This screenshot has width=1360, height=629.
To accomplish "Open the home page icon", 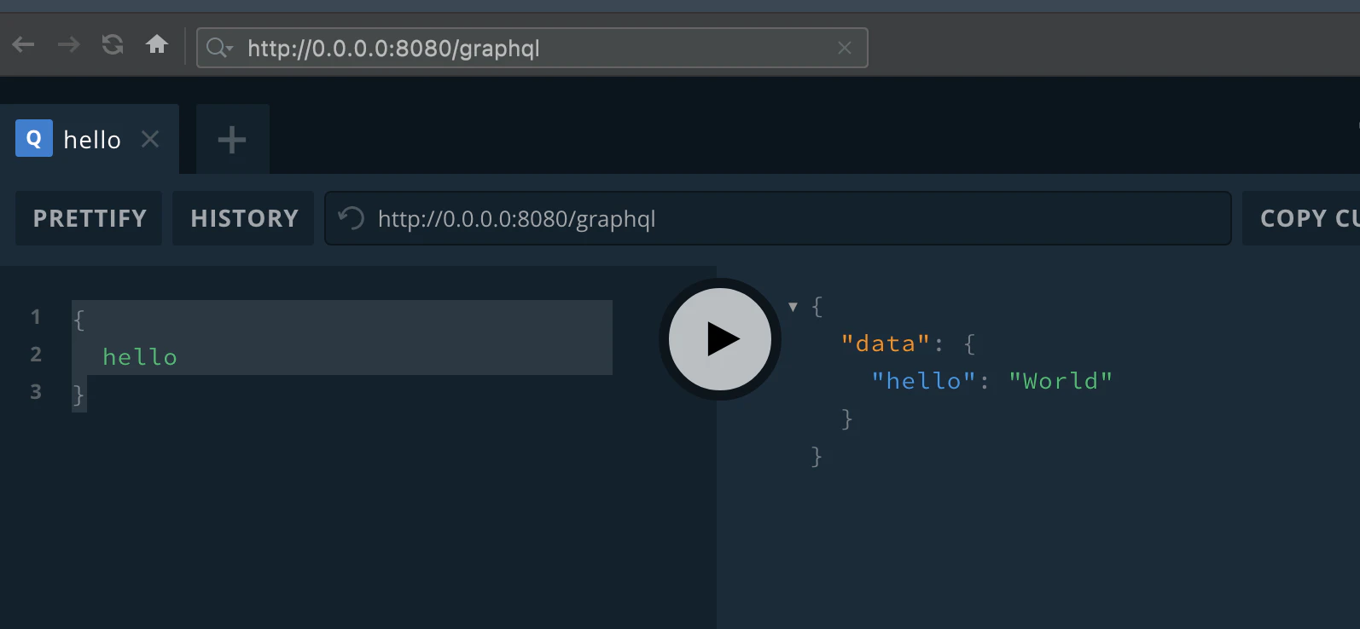I will 157,44.
